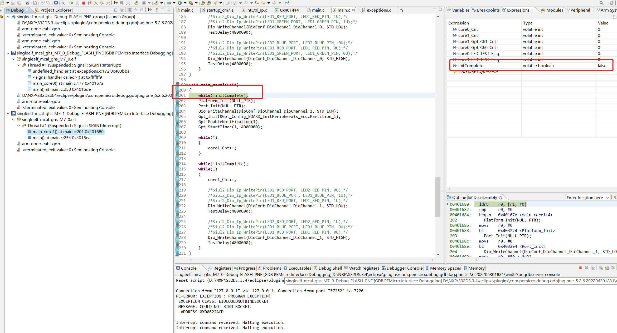The height and width of the screenshot is (333, 617).
Task: Click the editor vertical scrollbar thumb
Action: pyautogui.click(x=438, y=197)
